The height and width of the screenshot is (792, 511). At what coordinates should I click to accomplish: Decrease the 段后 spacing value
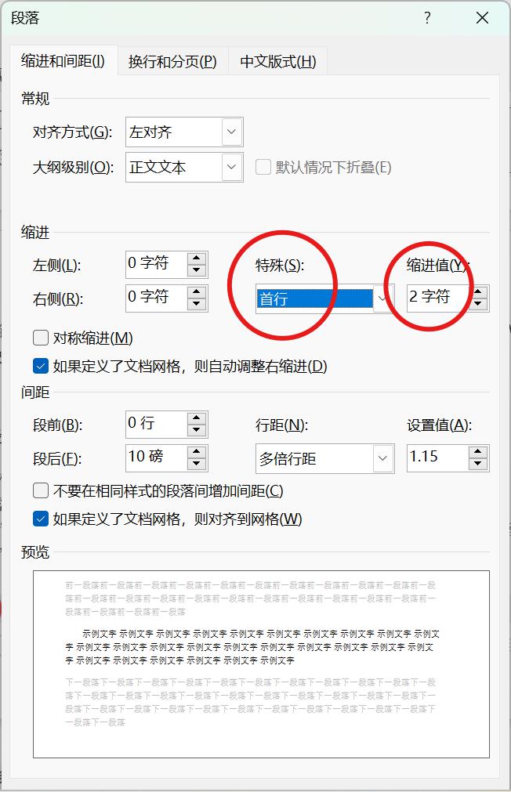[x=197, y=464]
